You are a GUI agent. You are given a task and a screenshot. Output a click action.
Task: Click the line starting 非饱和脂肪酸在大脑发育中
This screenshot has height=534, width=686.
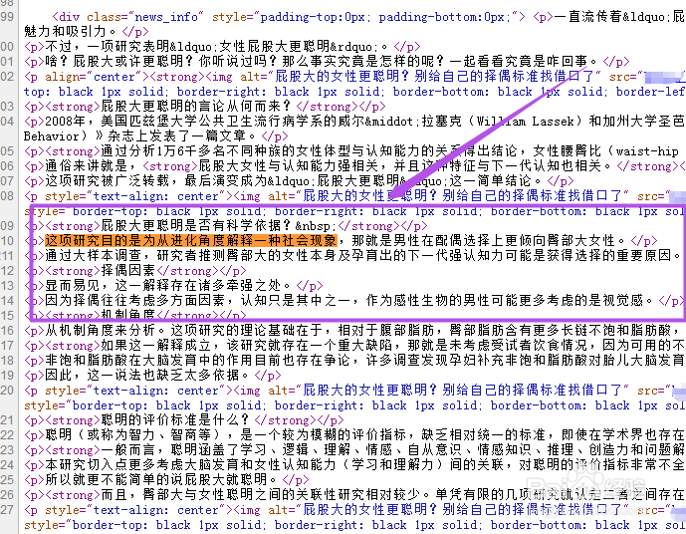tap(354, 361)
